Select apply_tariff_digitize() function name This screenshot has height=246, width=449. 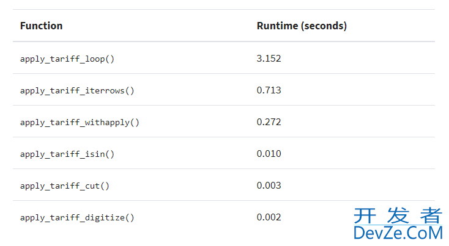(77, 218)
